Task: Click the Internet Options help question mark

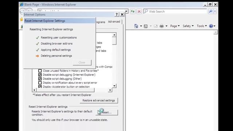Action: (x=116, y=15)
